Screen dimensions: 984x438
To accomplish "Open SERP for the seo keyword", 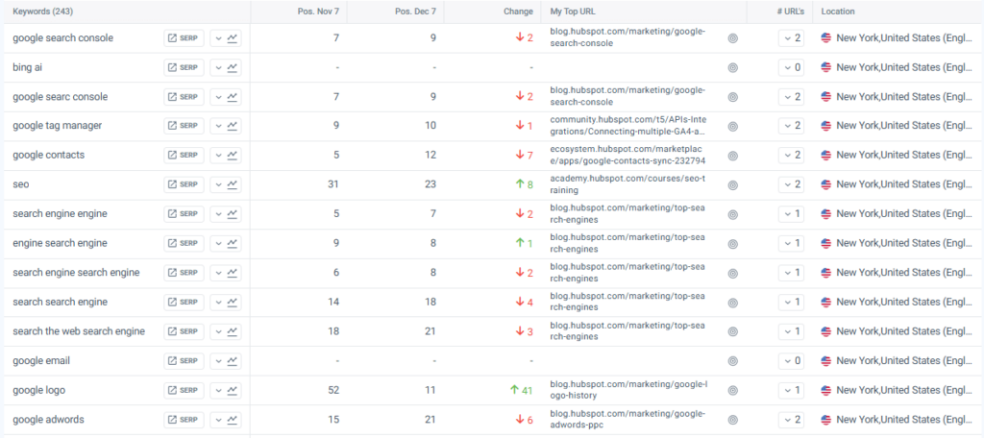I will point(184,184).
